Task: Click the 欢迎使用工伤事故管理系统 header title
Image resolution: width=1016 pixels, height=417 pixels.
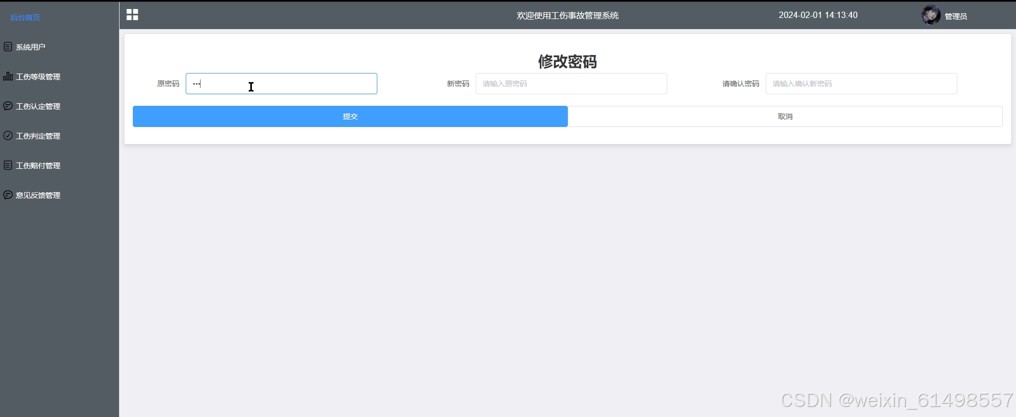Action: pyautogui.click(x=568, y=16)
